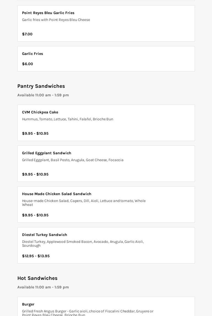Click the Hot Sandwiches section heading
Screen dimensions: 212x316
tap(37, 278)
